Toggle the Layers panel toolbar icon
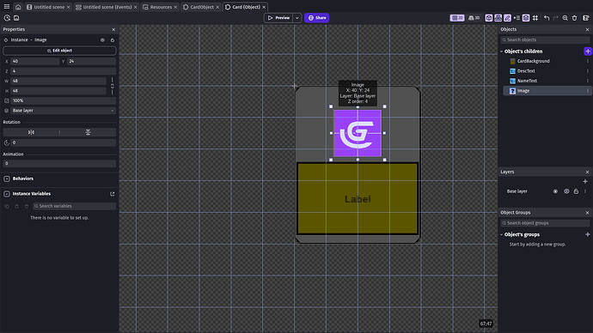593x333 pixels. click(x=526, y=18)
